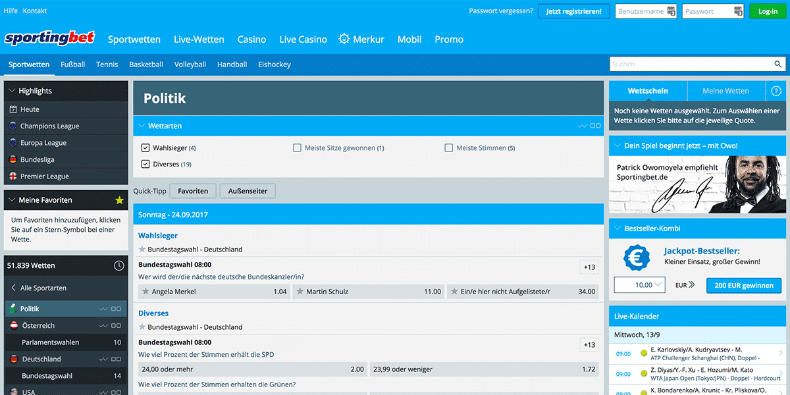Click the Euro coin icon in Bestseller-Kombi
This screenshot has width=790, height=395.
tap(637, 257)
